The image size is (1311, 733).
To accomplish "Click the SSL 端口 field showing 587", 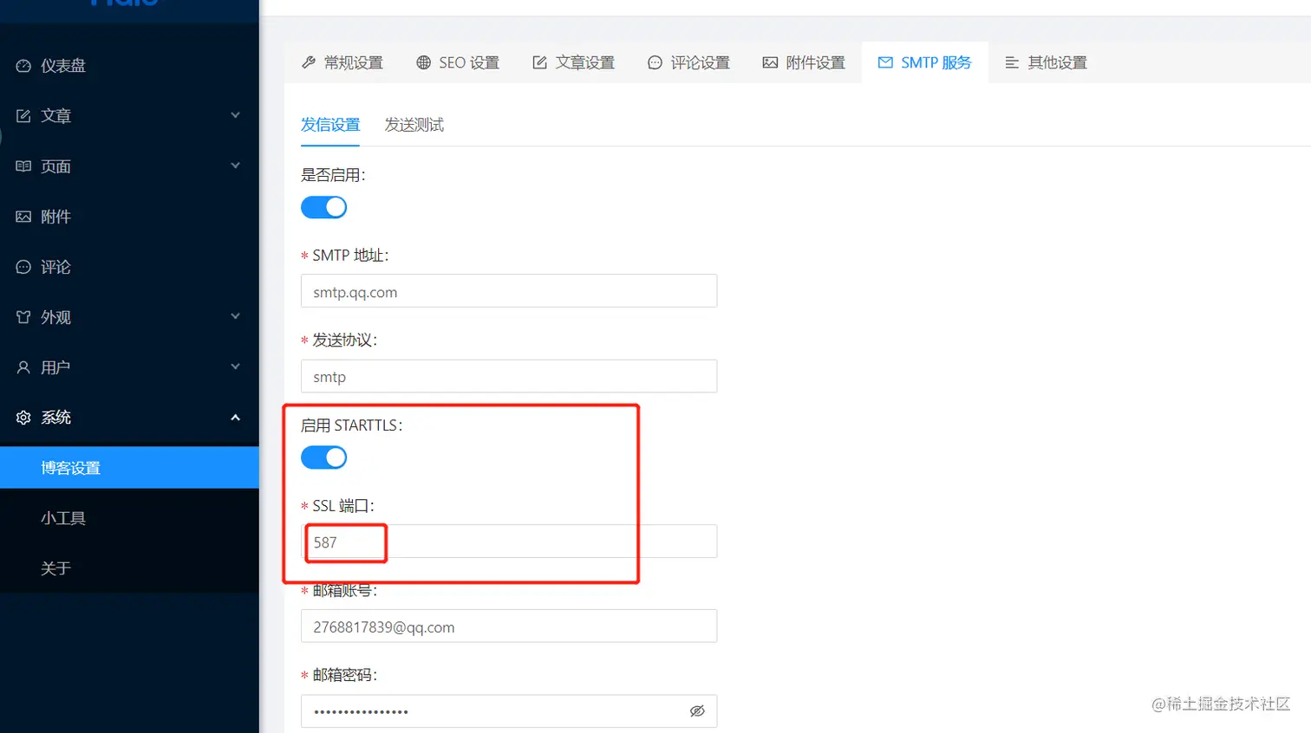I will [x=509, y=542].
